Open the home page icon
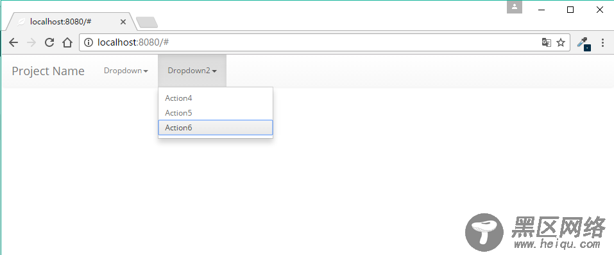 [x=67, y=42]
